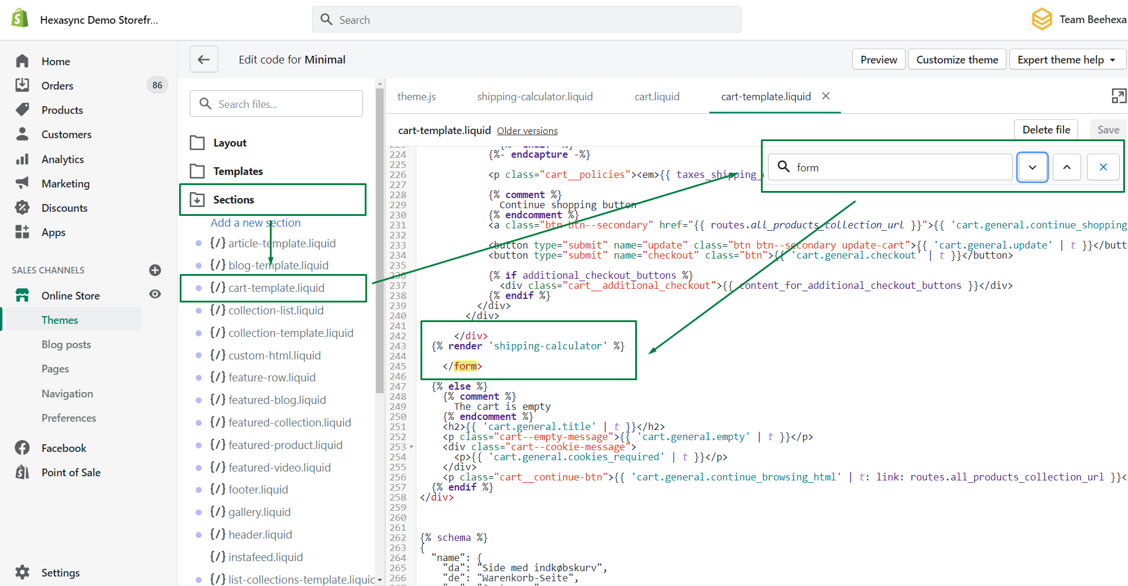Click the Preview button
Image resolution: width=1128 pixels, height=586 pixels.
coord(879,59)
